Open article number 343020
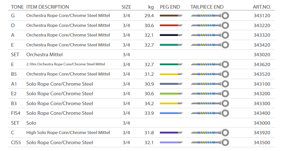281x151 pixels. (262, 55)
